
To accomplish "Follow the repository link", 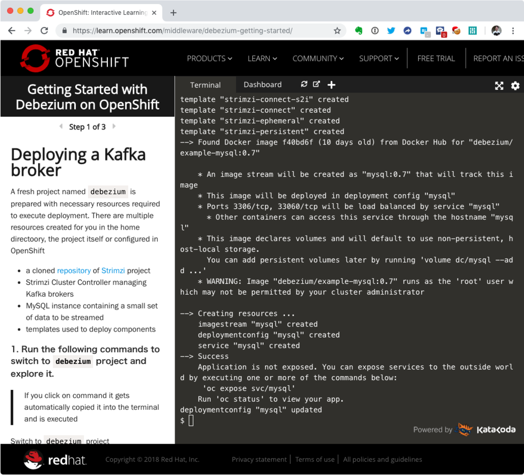I will click(74, 271).
